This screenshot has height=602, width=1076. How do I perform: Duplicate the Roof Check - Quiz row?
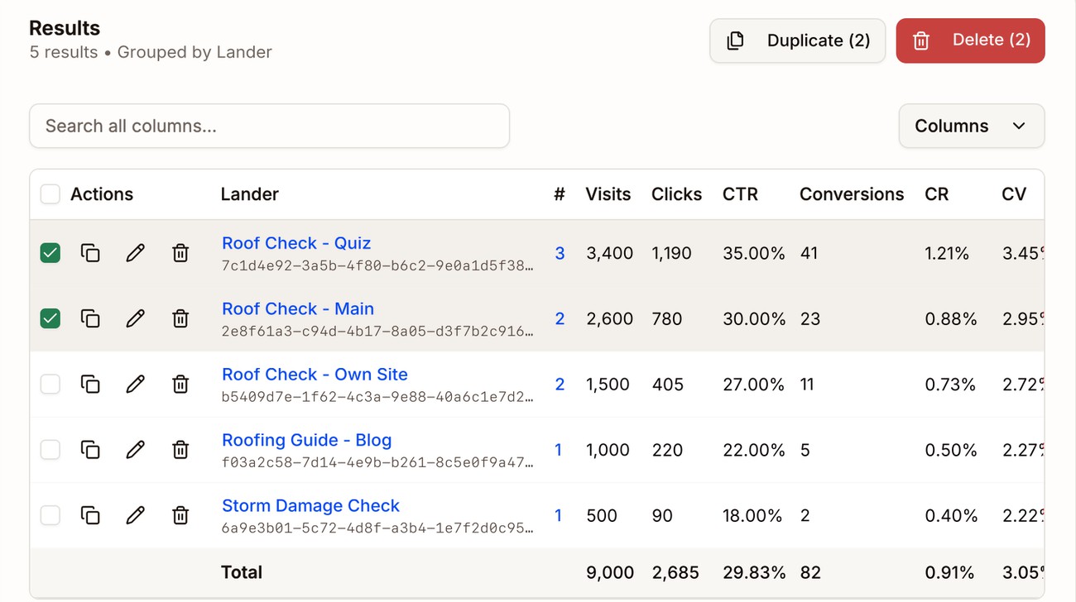90,253
